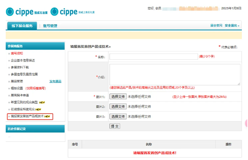Open the 账号管理 tab

(50, 26)
